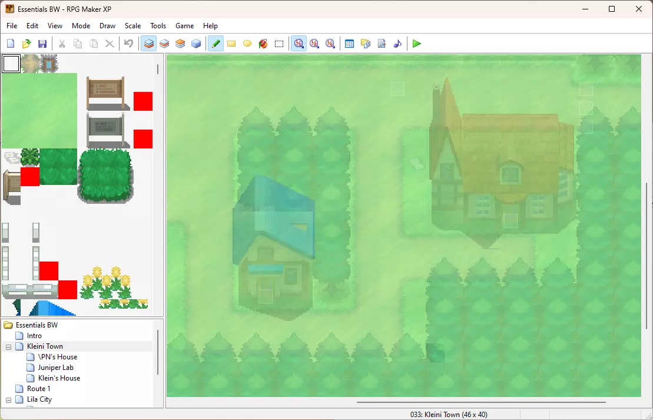Screen dimensions: 653x420
Task: Open the Script Editor icon
Action: tap(382, 44)
